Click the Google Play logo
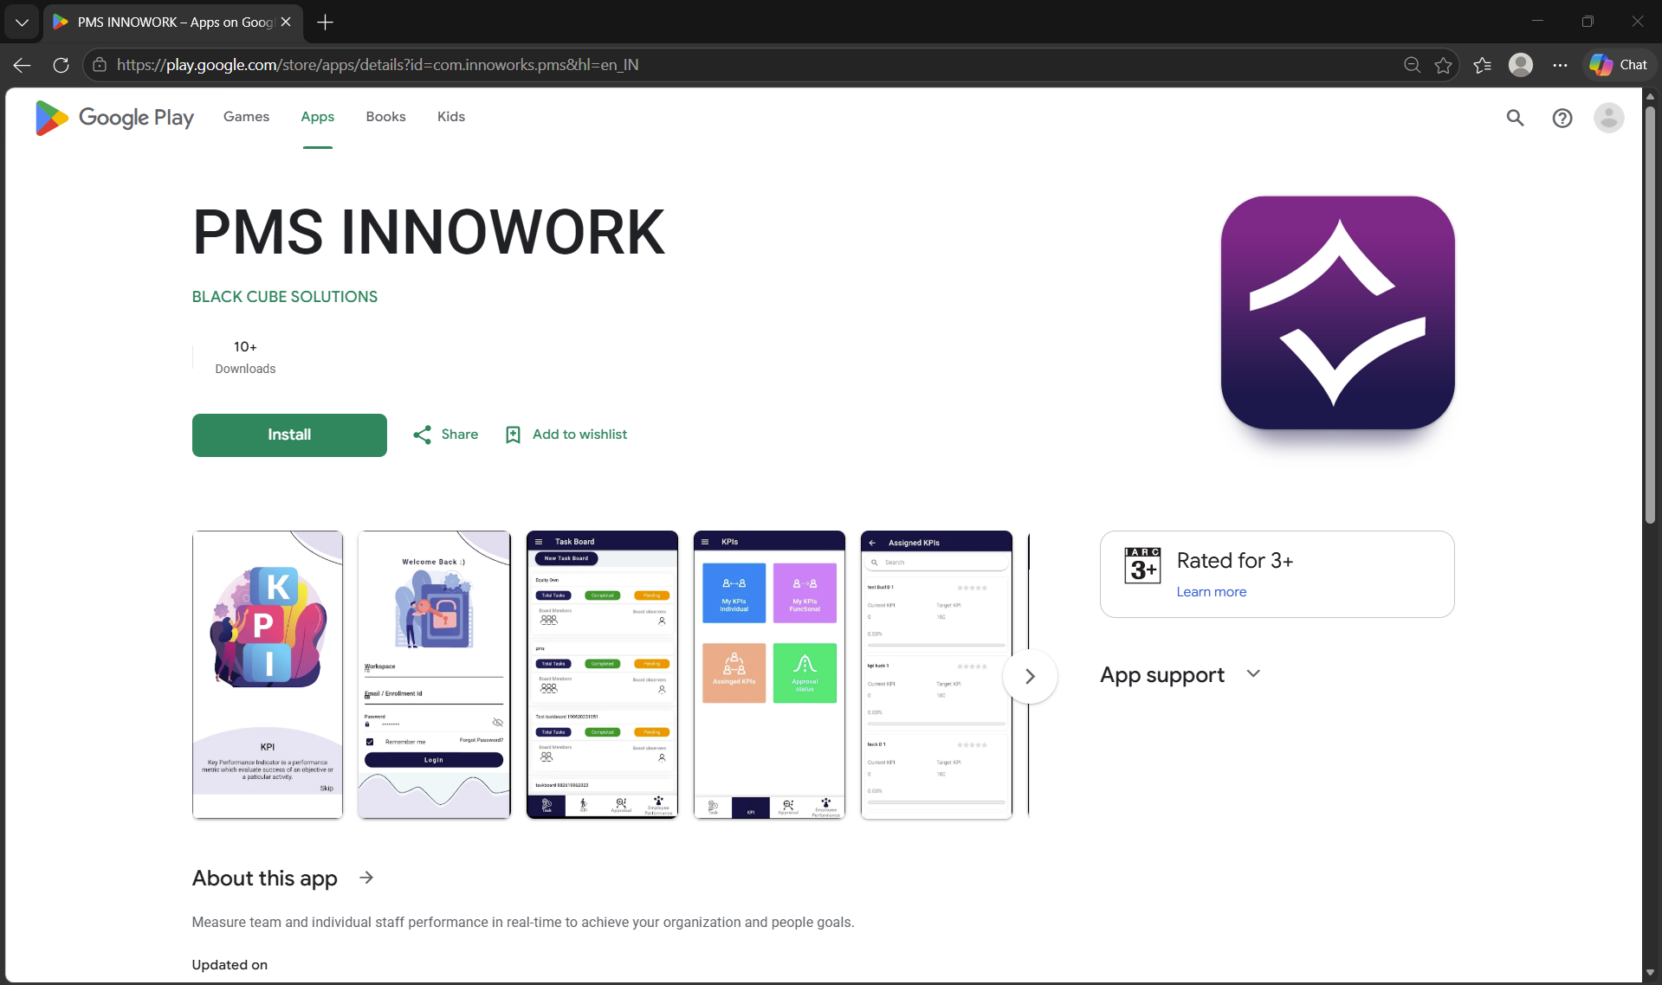 pyautogui.click(x=114, y=118)
